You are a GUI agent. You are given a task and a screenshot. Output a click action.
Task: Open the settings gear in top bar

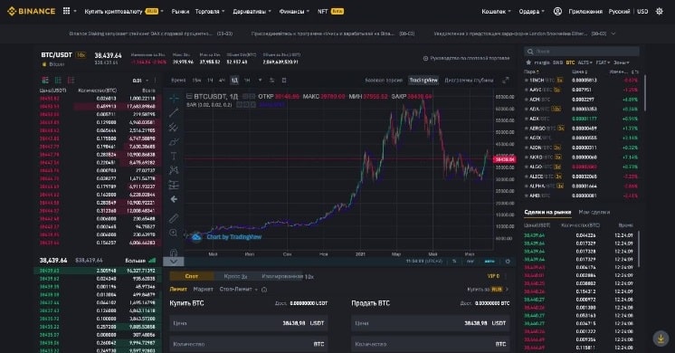pyautogui.click(x=659, y=11)
